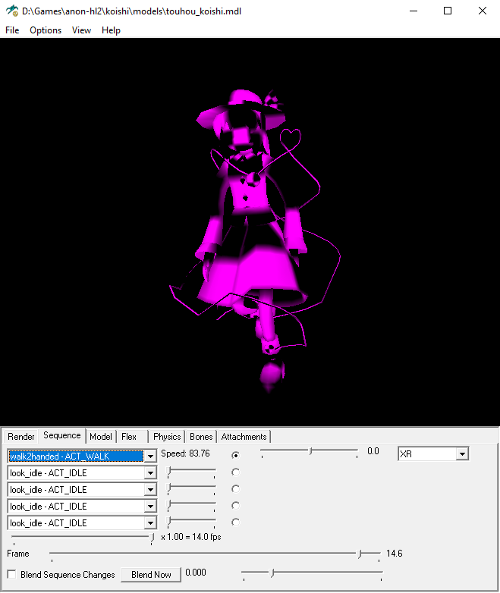Open the Help menu

pos(111,30)
